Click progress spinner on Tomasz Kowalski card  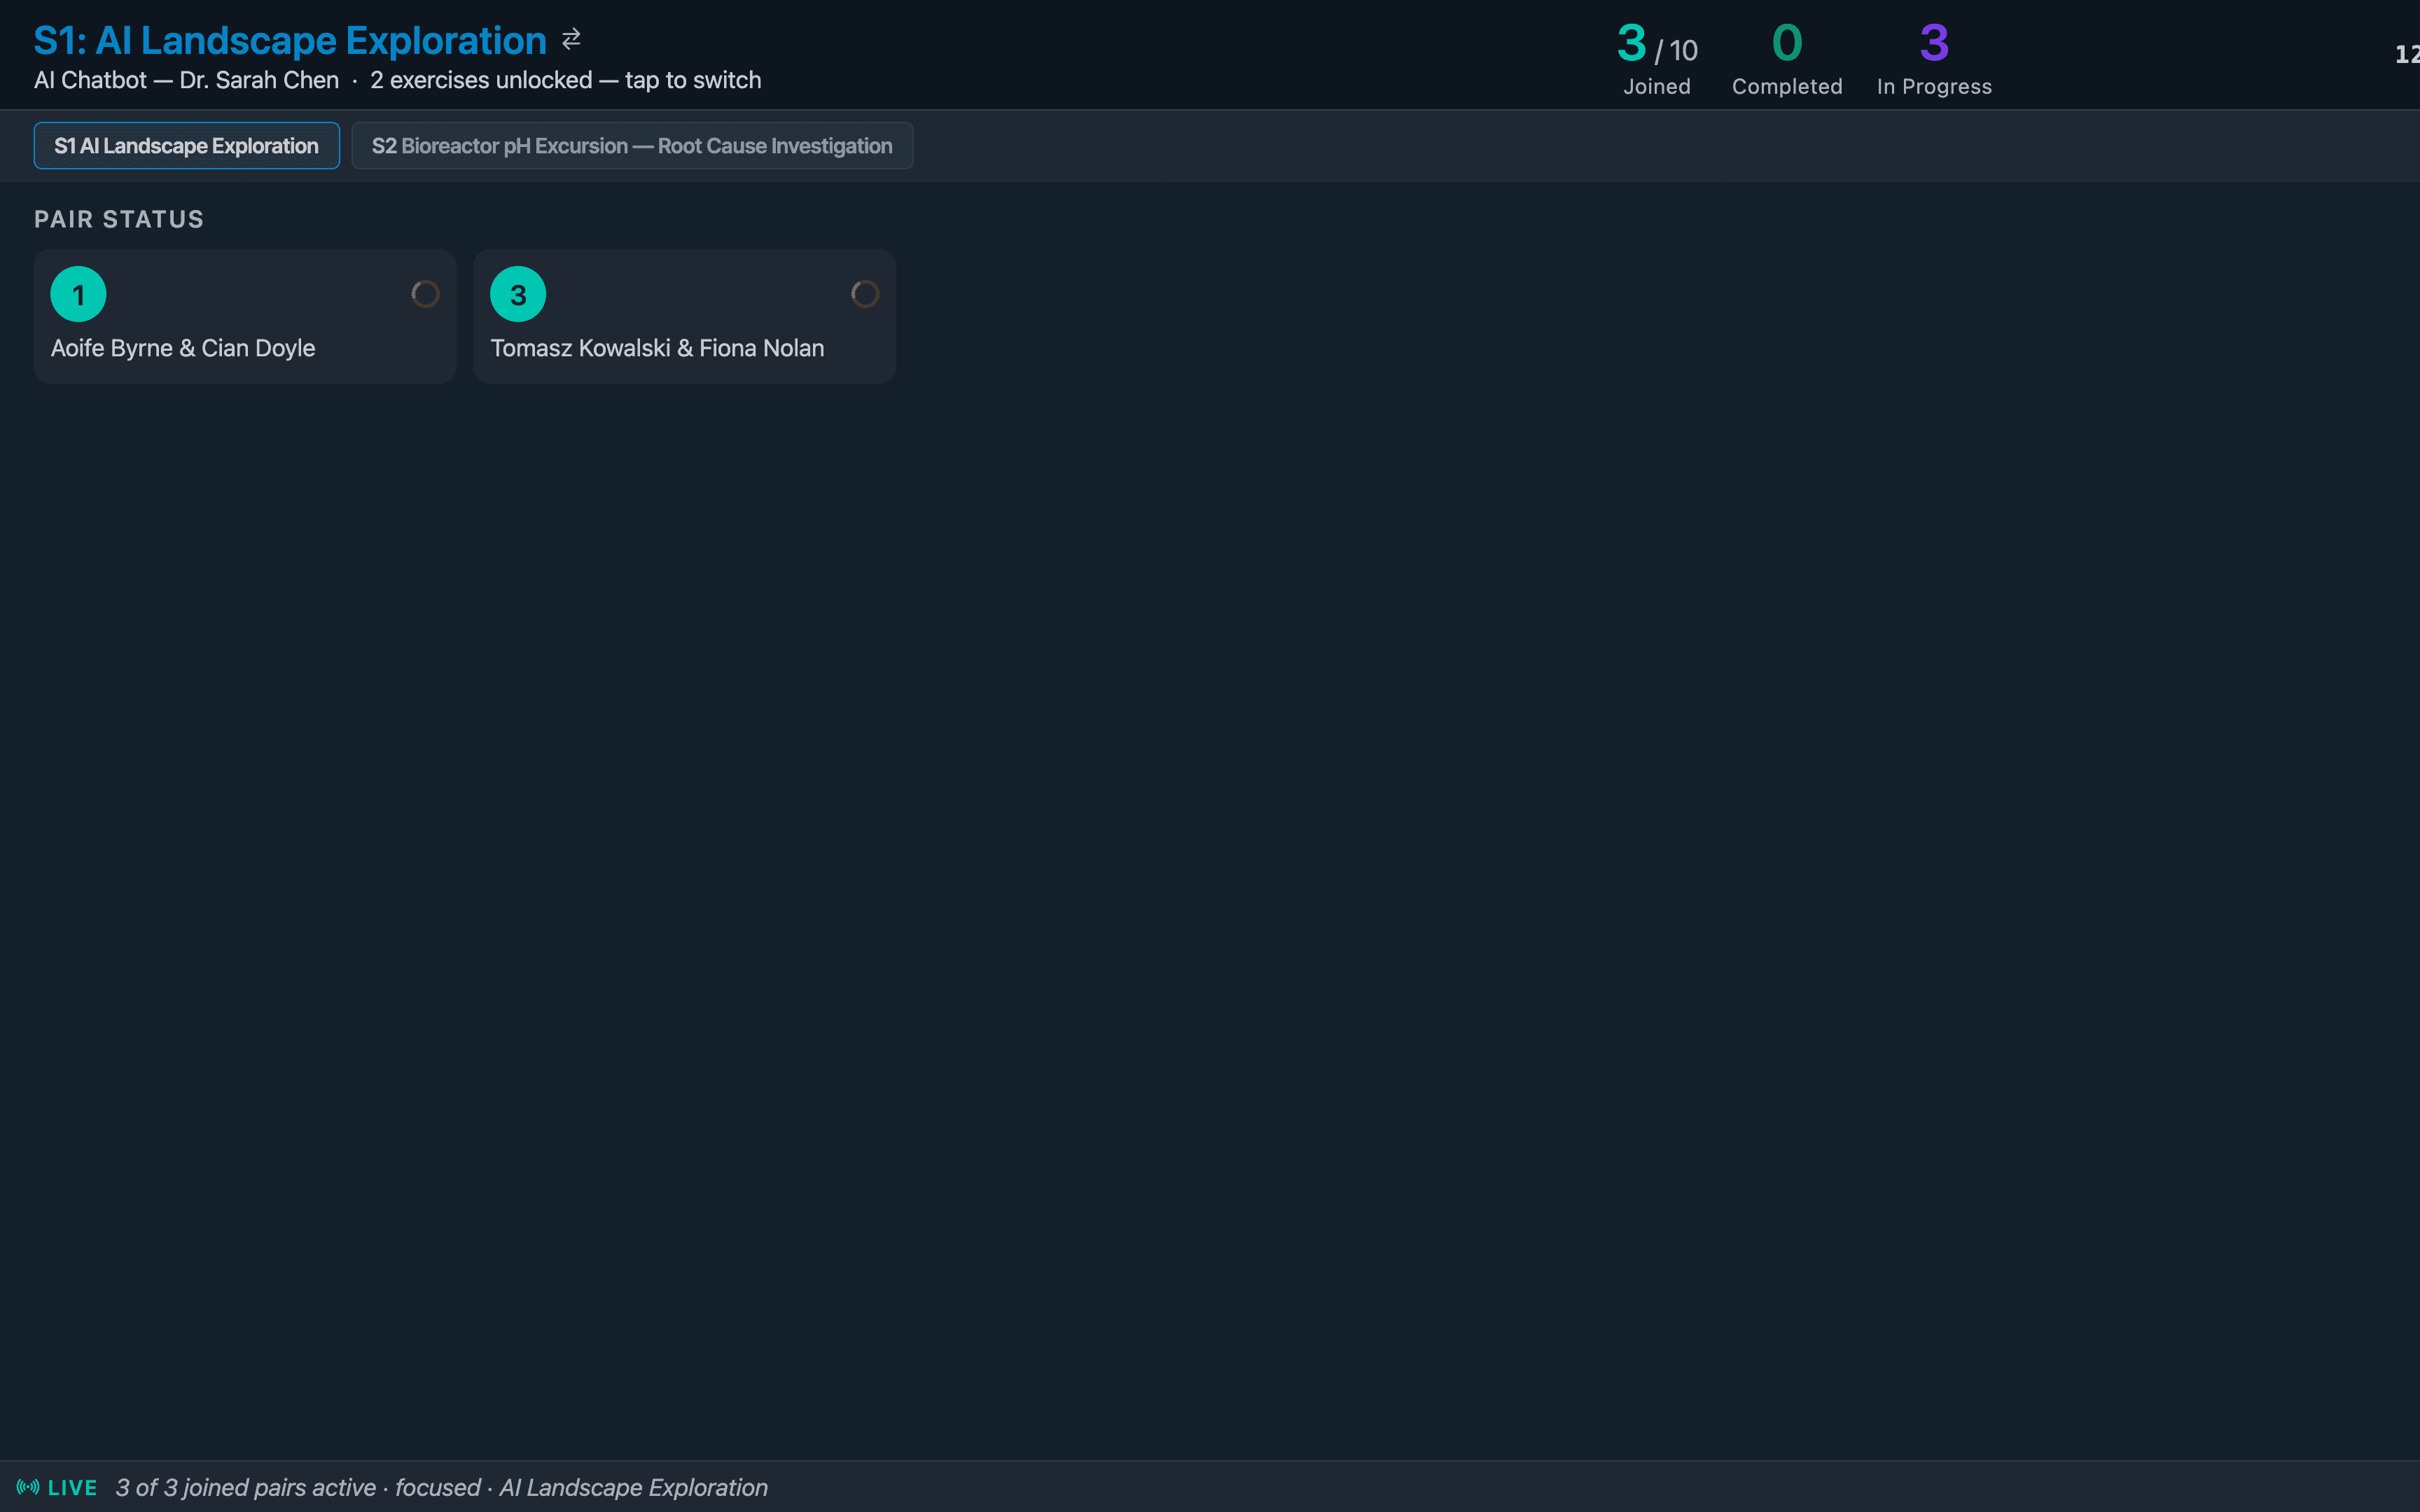[x=865, y=294]
